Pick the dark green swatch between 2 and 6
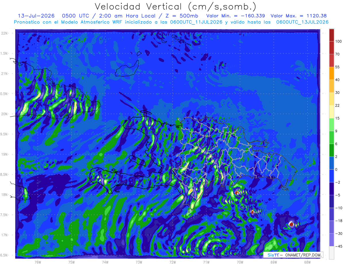The width and height of the screenshot is (345, 266). pos(332,150)
